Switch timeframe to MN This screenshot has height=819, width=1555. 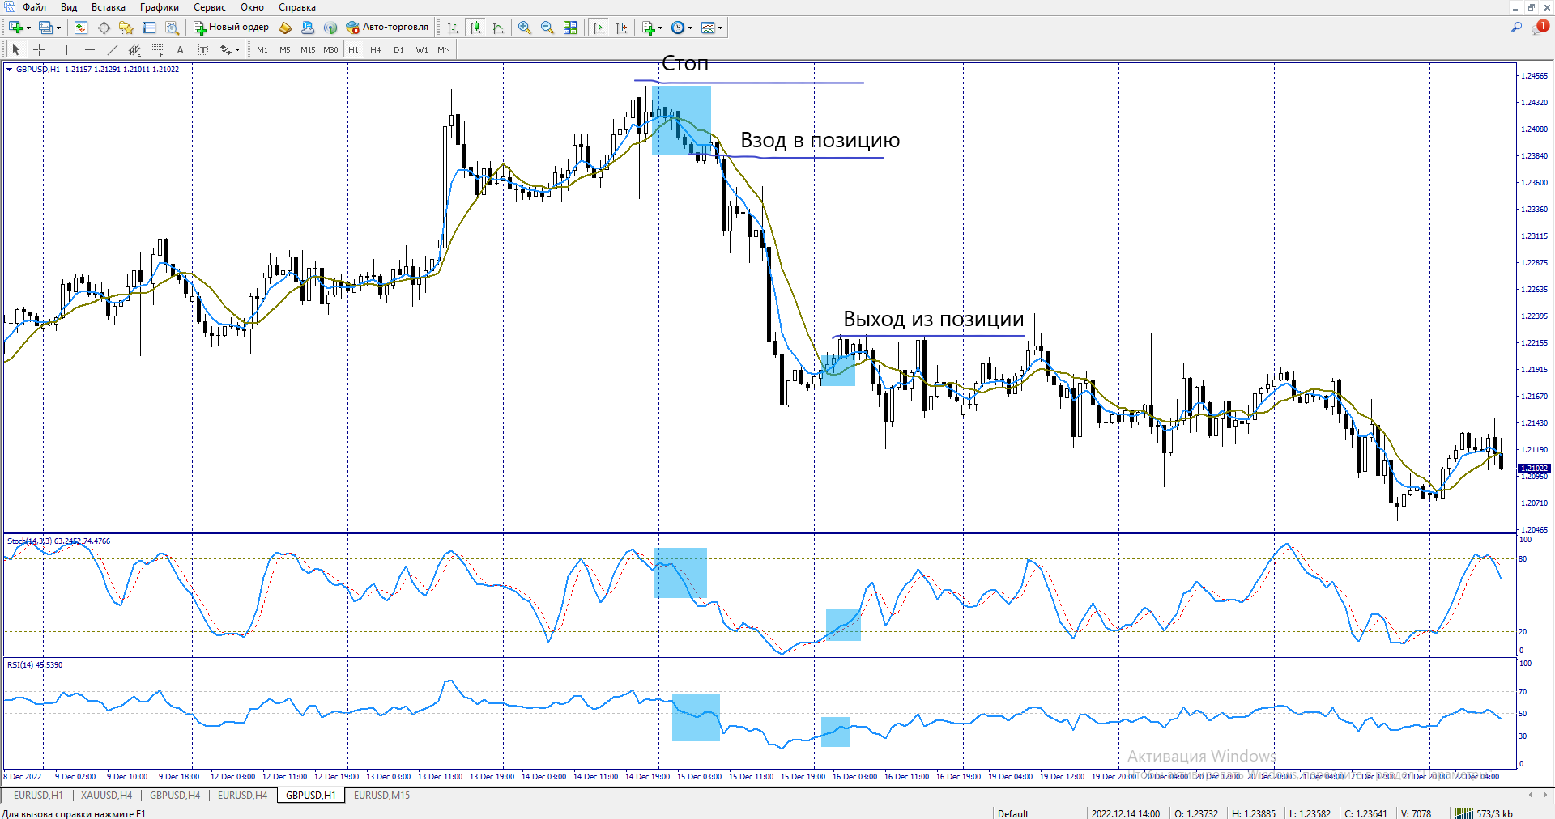coord(444,49)
